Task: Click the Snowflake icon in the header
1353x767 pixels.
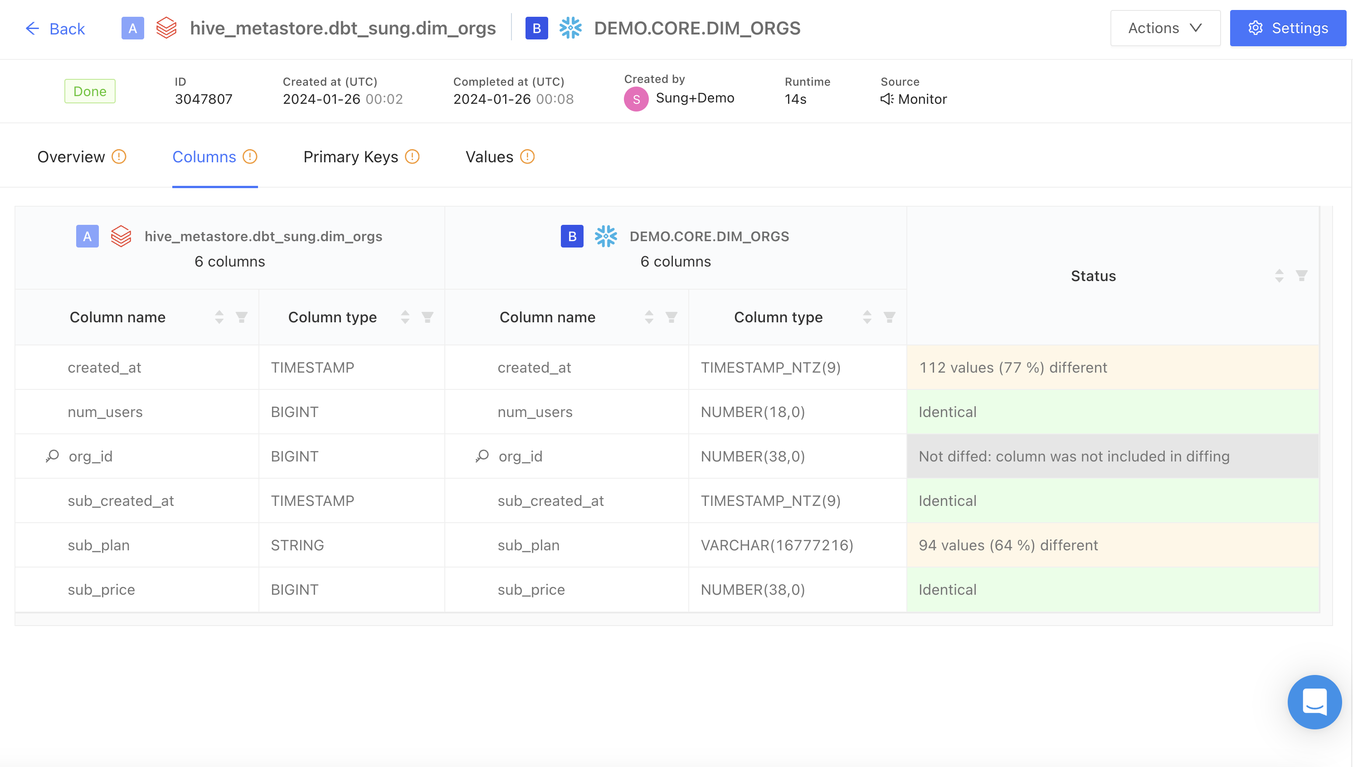Action: point(570,28)
